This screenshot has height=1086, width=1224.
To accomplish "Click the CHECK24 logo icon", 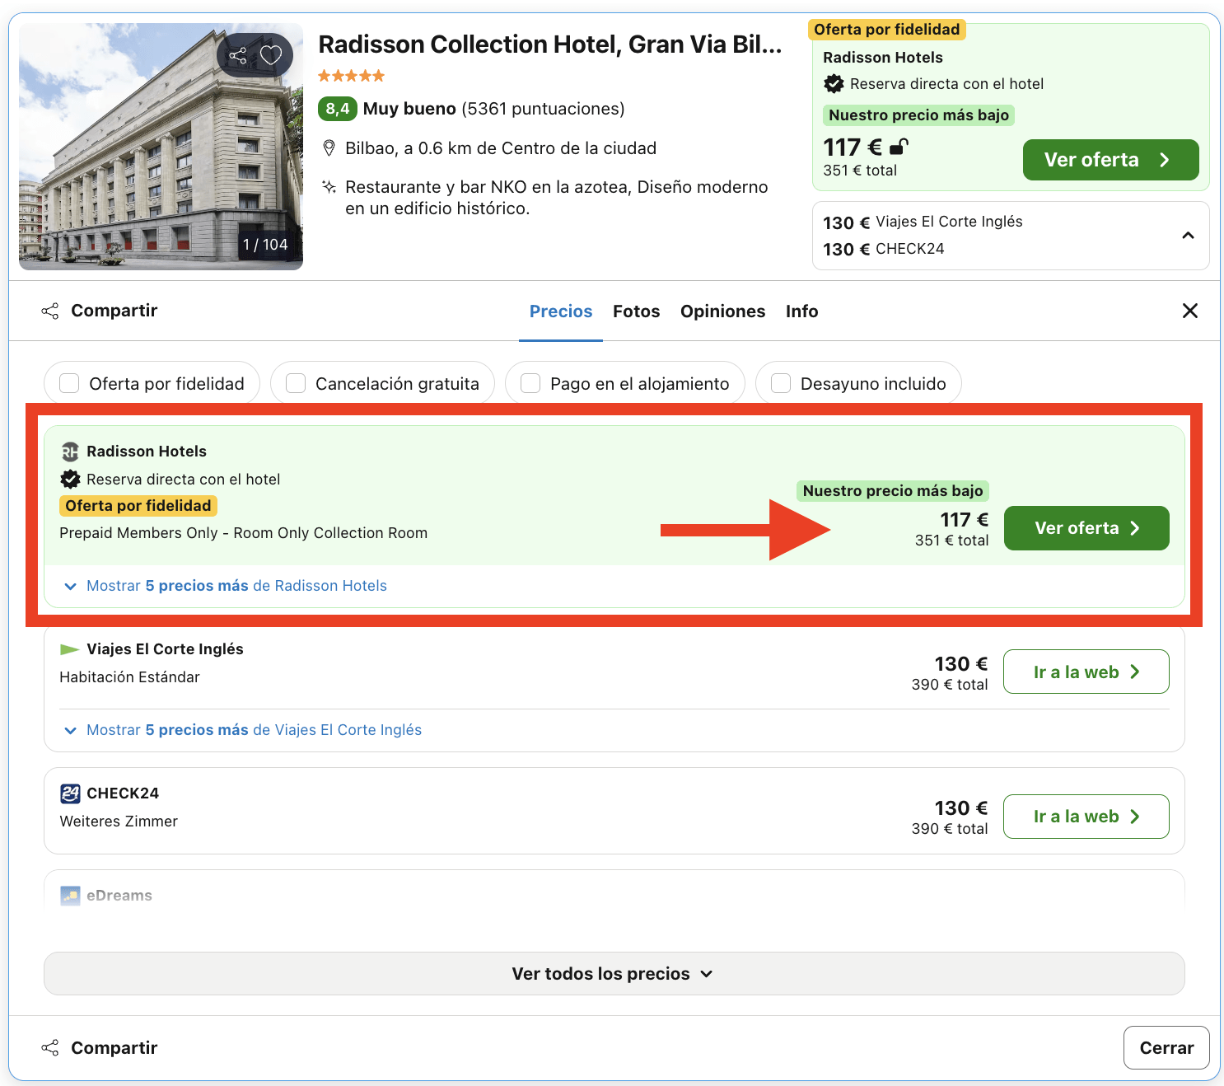I will (70, 793).
